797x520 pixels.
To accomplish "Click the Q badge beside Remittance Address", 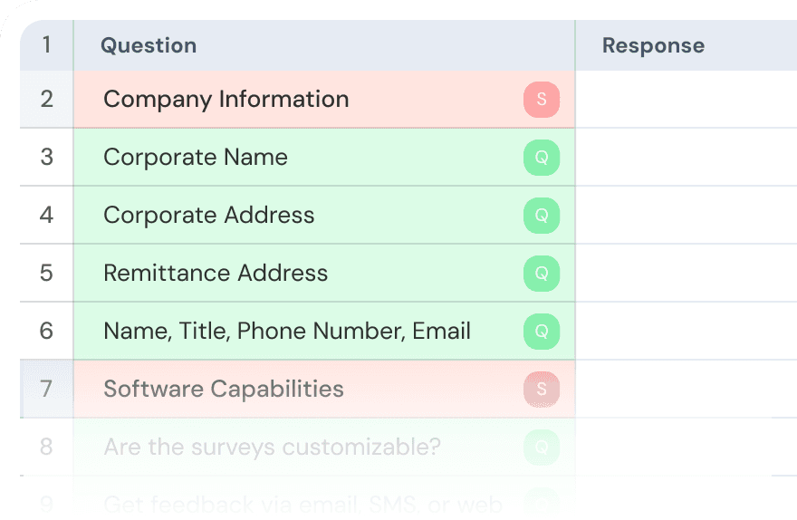I will (542, 274).
